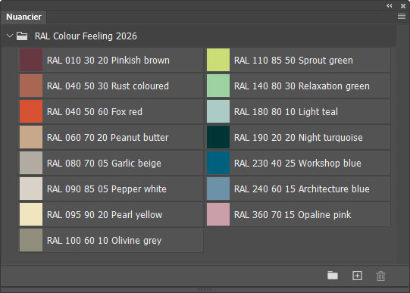Pick the Pearl yellow color swatch
The height and width of the screenshot is (293, 410).
click(x=31, y=214)
